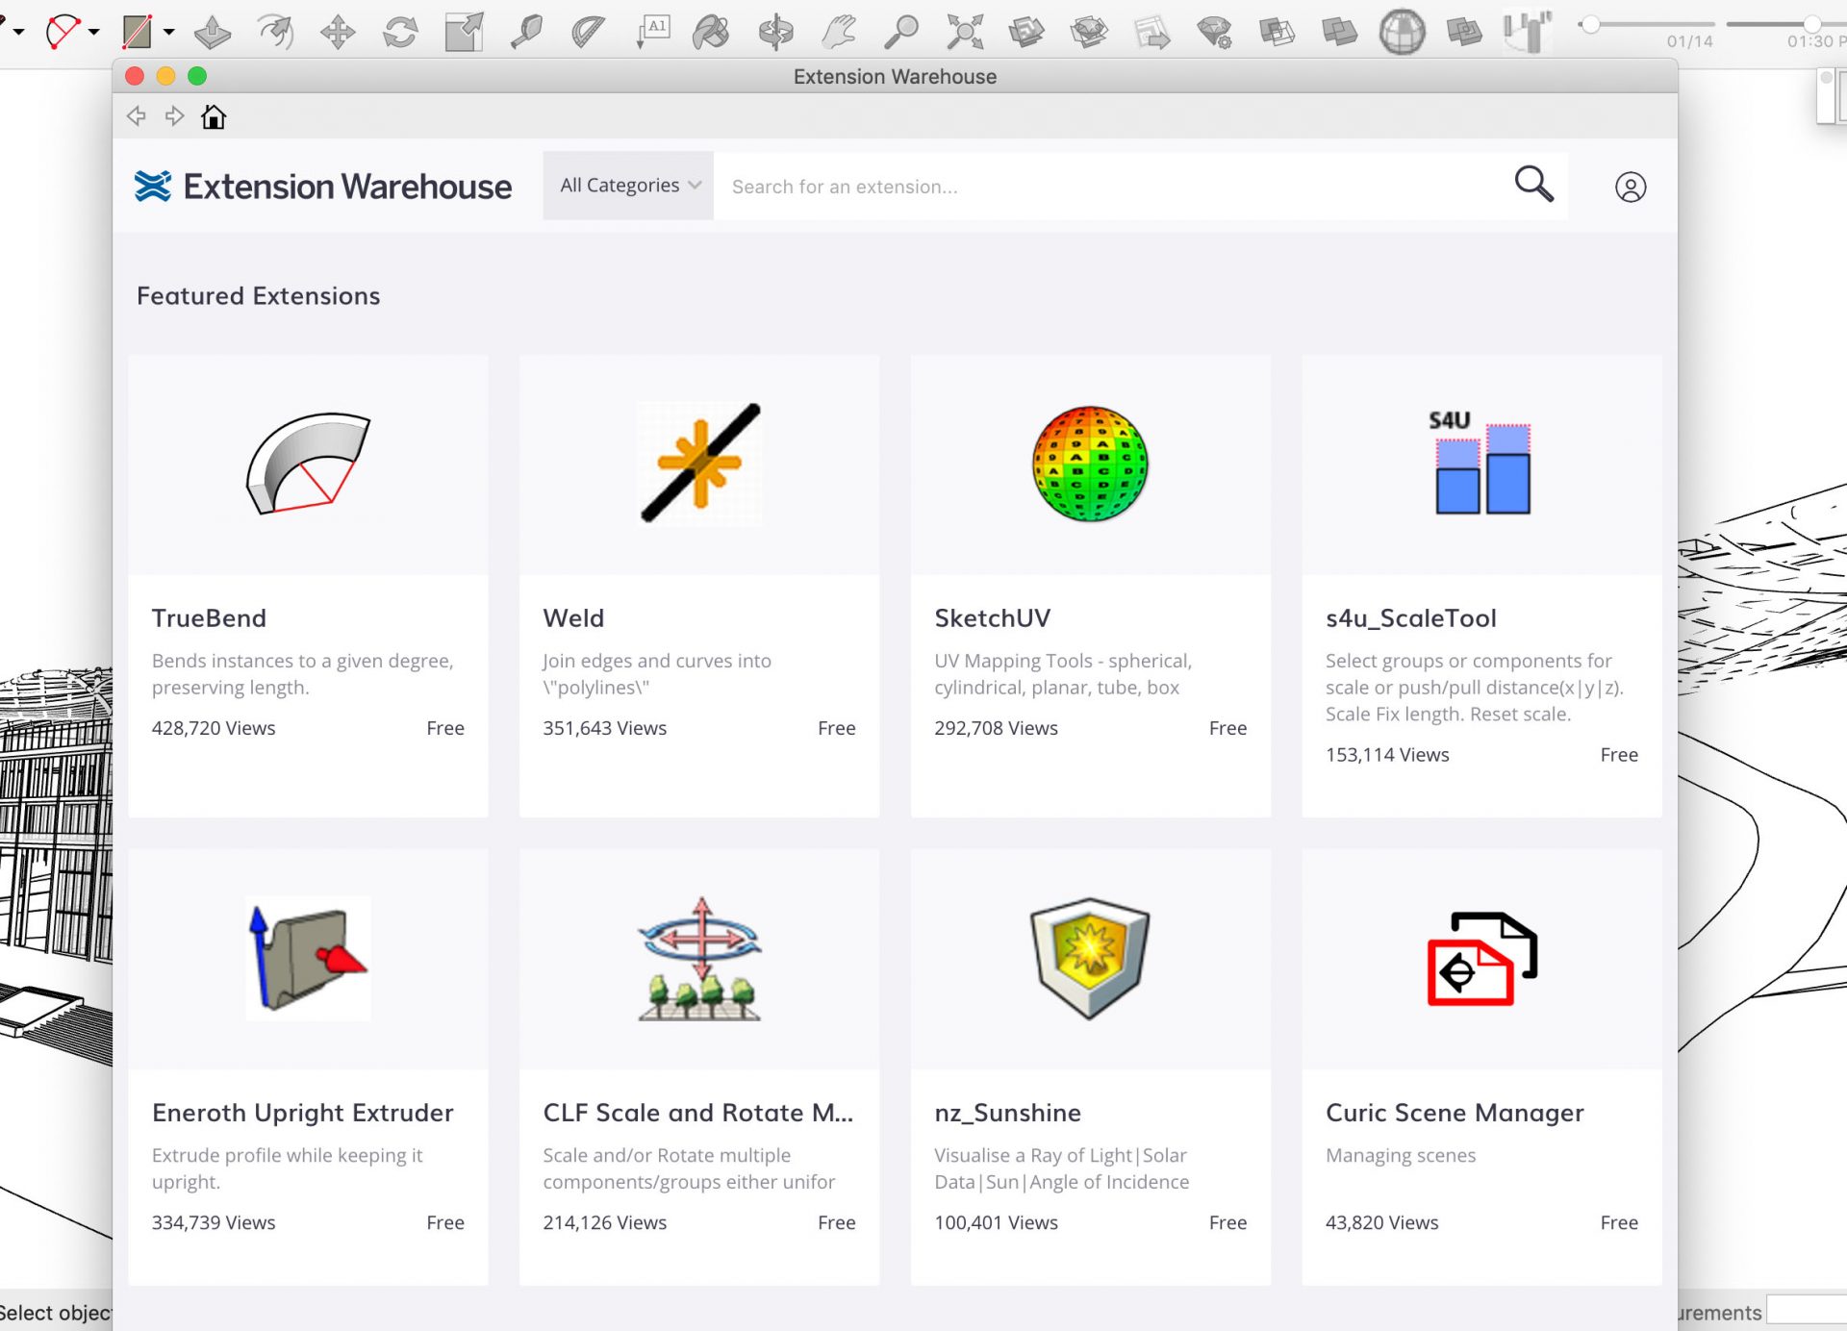Image resolution: width=1847 pixels, height=1331 pixels.
Task: Click the Extension Warehouse toolbar icon
Action: point(1089,32)
